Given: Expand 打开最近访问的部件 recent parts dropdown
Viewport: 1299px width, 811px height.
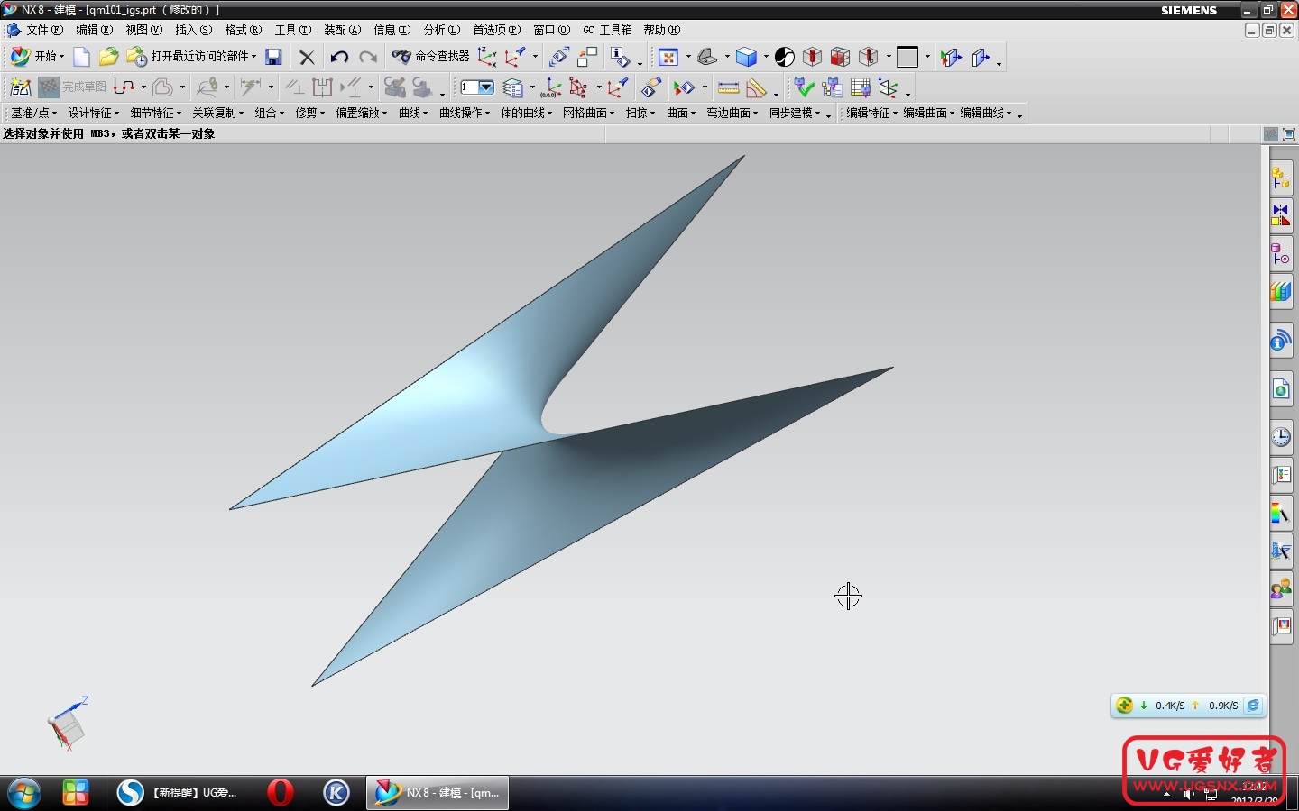Looking at the screenshot, I should point(253,57).
